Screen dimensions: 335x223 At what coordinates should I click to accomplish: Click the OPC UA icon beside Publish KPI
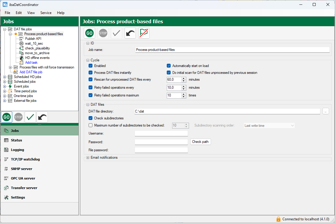pos(21,39)
